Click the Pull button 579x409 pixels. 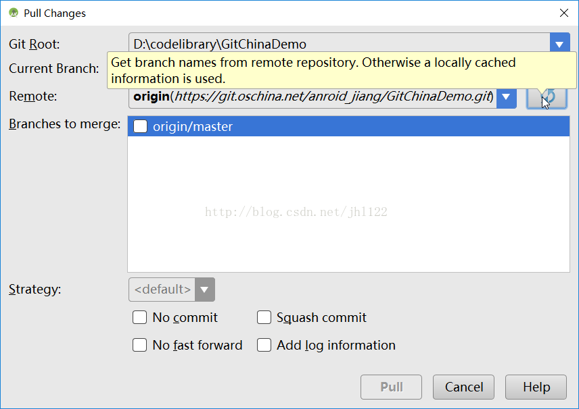click(x=391, y=387)
